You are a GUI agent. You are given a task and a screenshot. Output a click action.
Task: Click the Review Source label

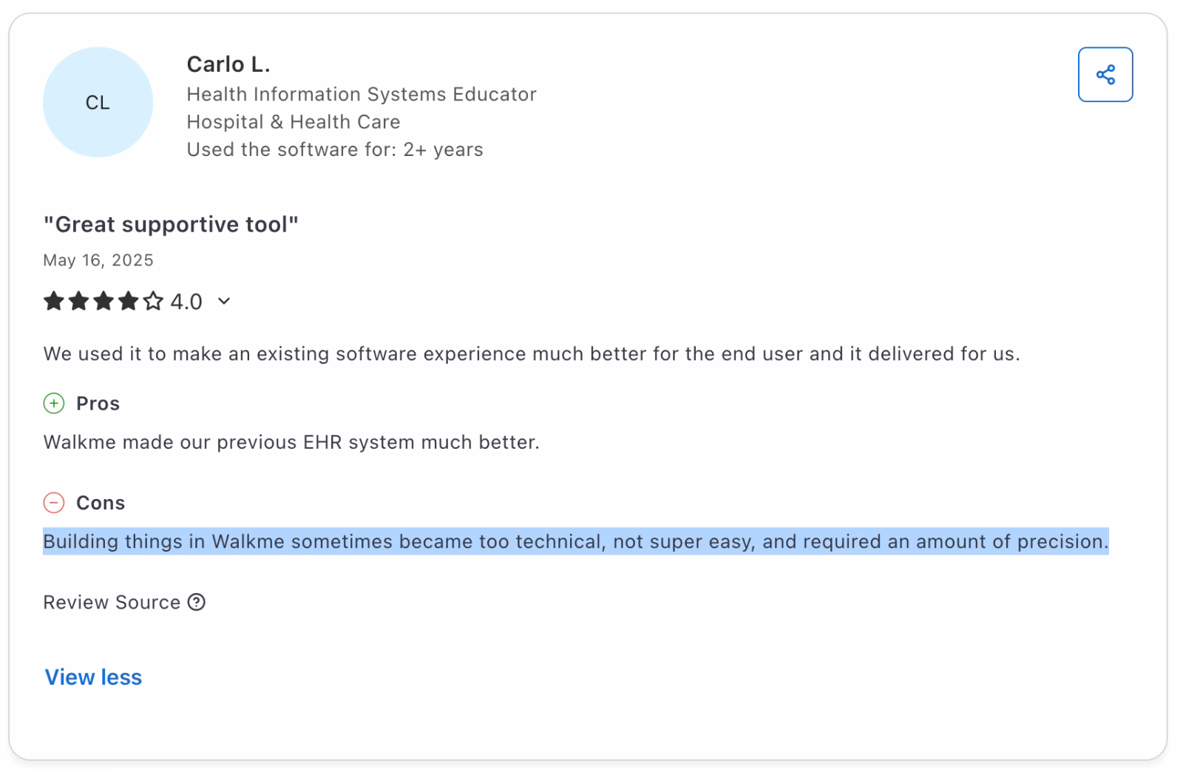[x=112, y=603]
